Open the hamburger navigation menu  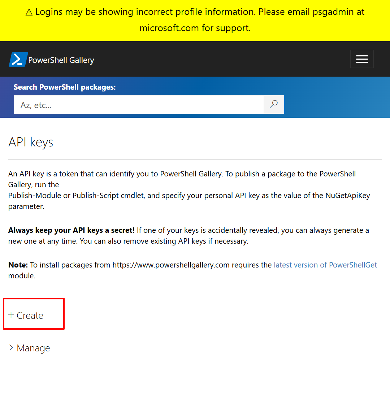click(362, 59)
